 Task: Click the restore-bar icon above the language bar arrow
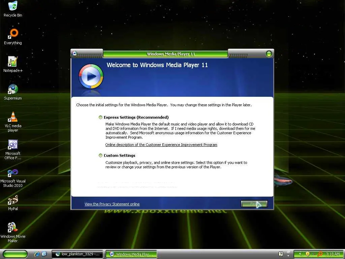(x=288, y=252)
